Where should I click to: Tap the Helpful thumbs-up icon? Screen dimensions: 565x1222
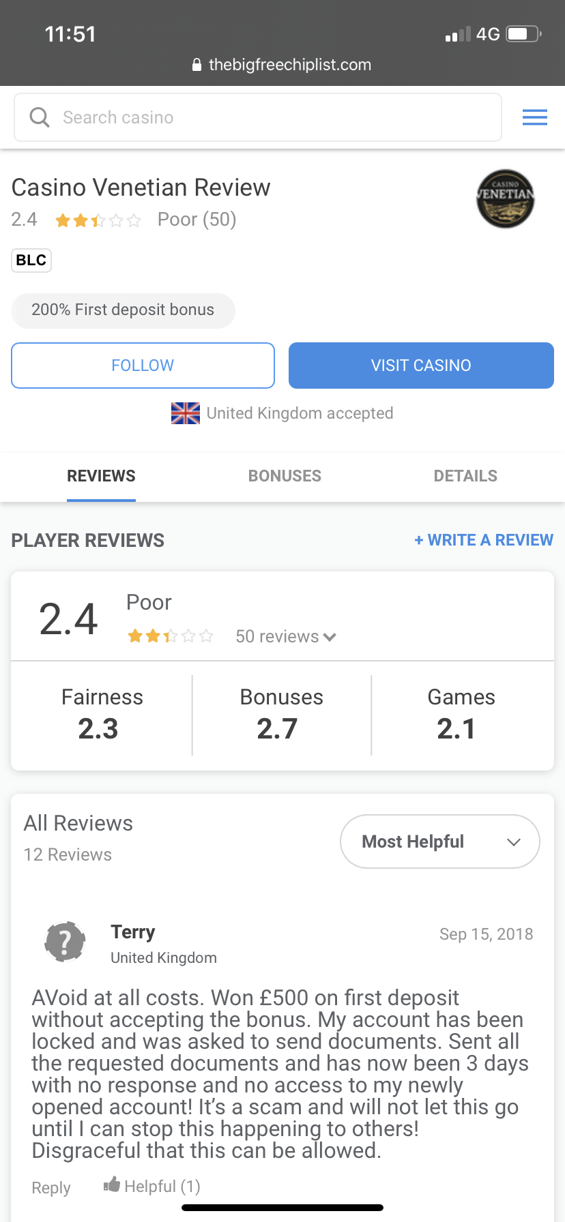tap(112, 1185)
